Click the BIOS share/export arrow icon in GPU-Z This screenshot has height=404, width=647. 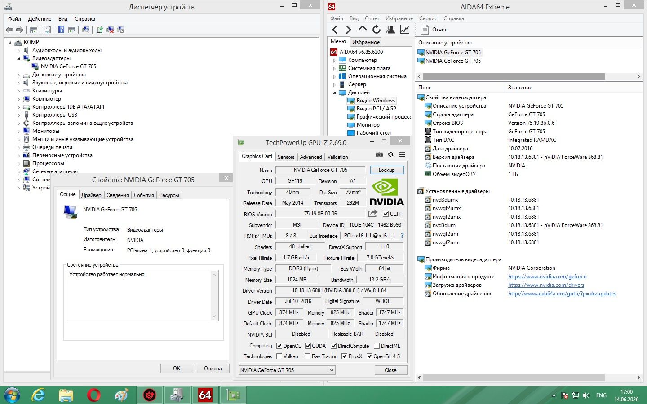pyautogui.click(x=372, y=214)
